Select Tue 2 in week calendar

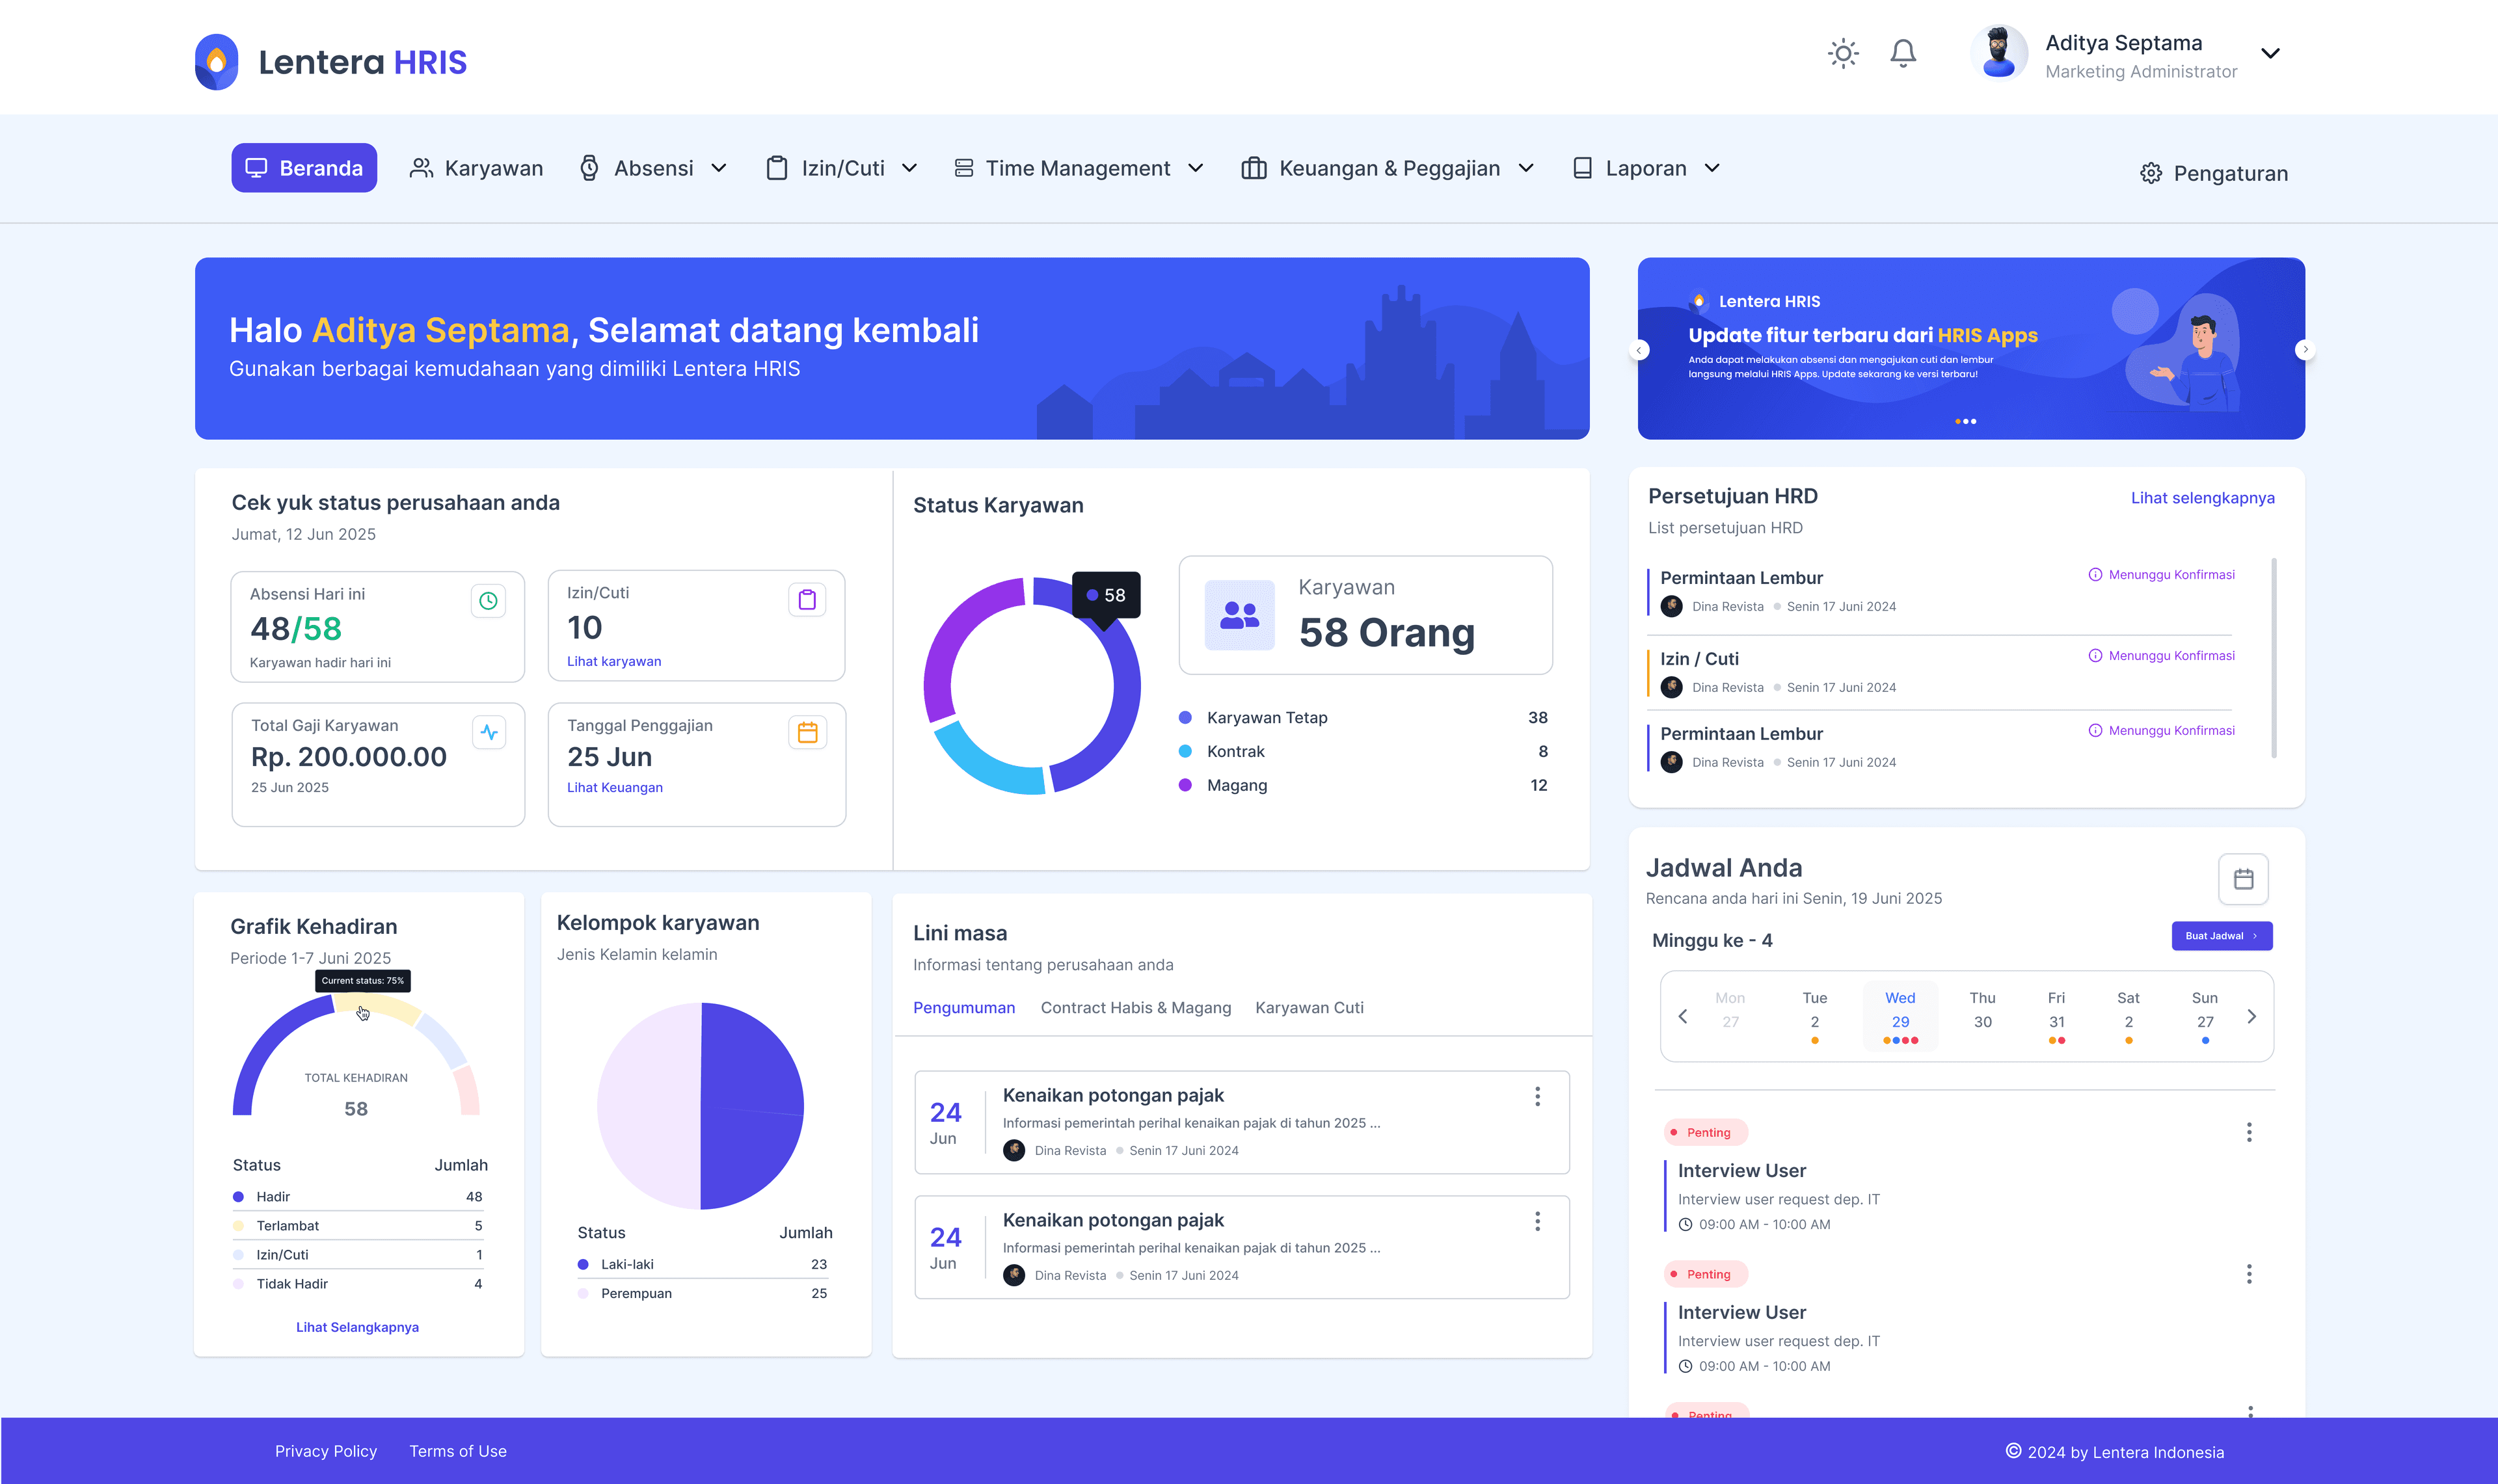(1814, 1016)
